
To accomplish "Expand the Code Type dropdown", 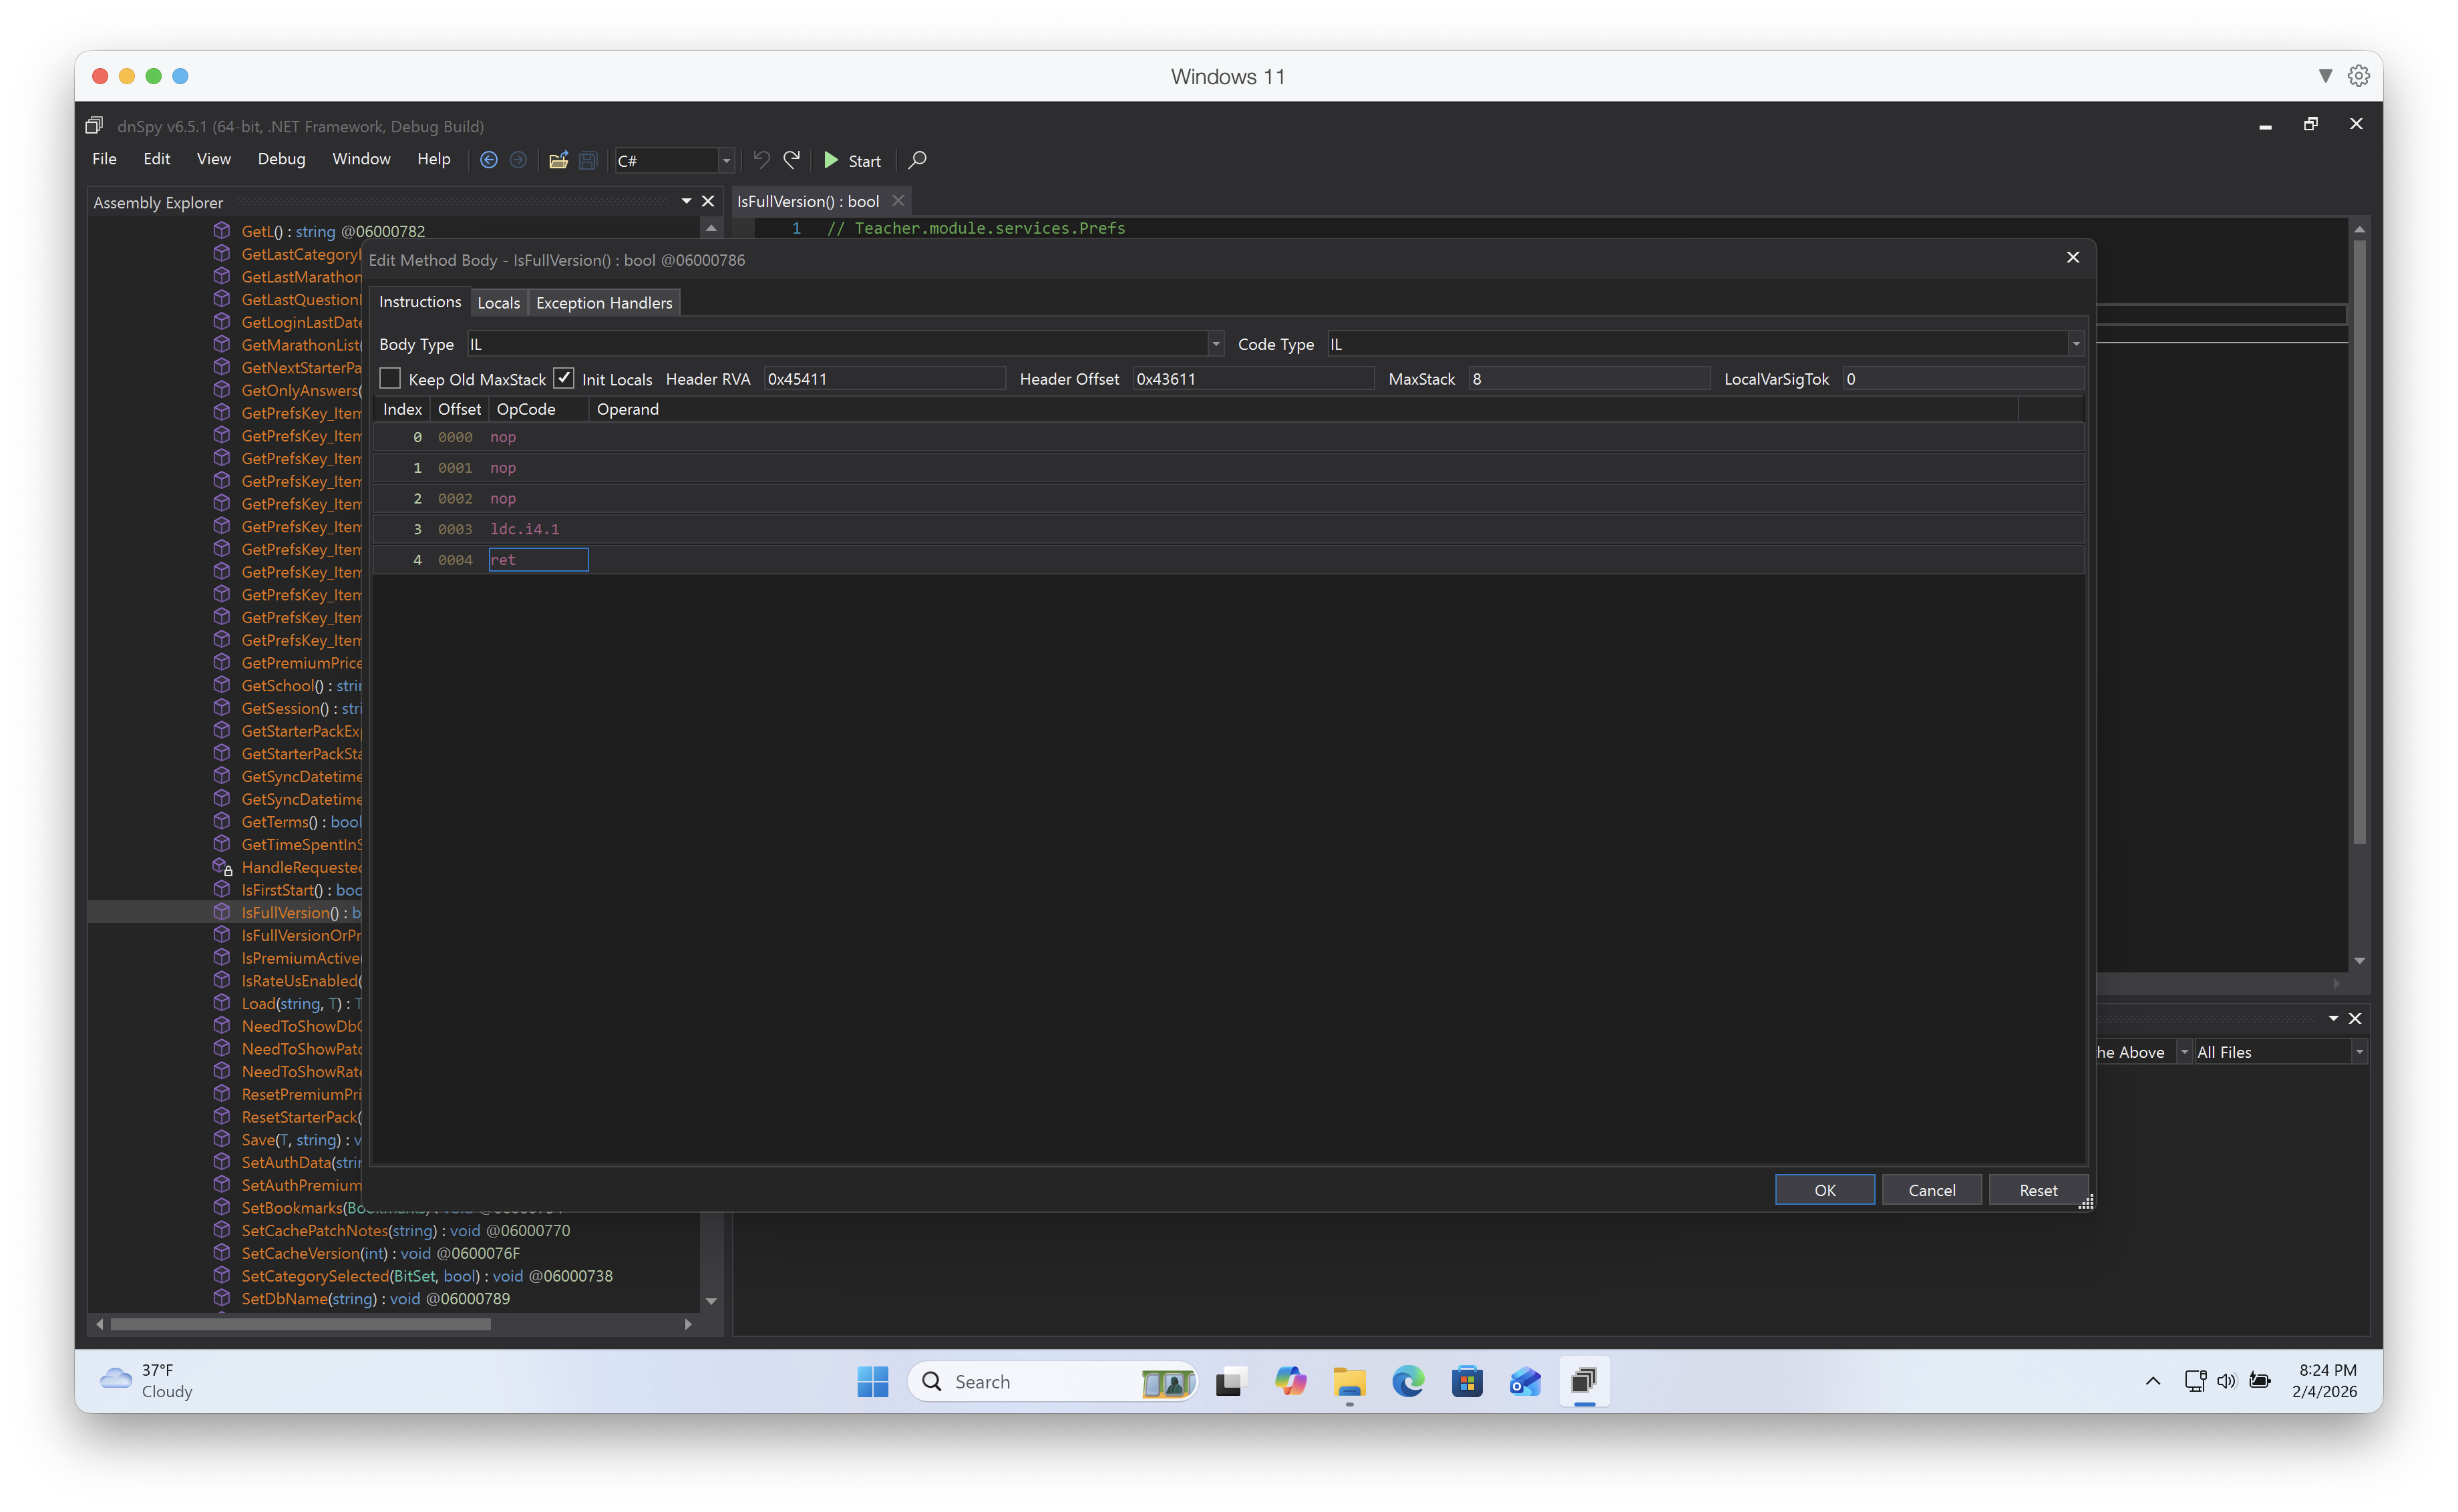I will [2076, 344].
